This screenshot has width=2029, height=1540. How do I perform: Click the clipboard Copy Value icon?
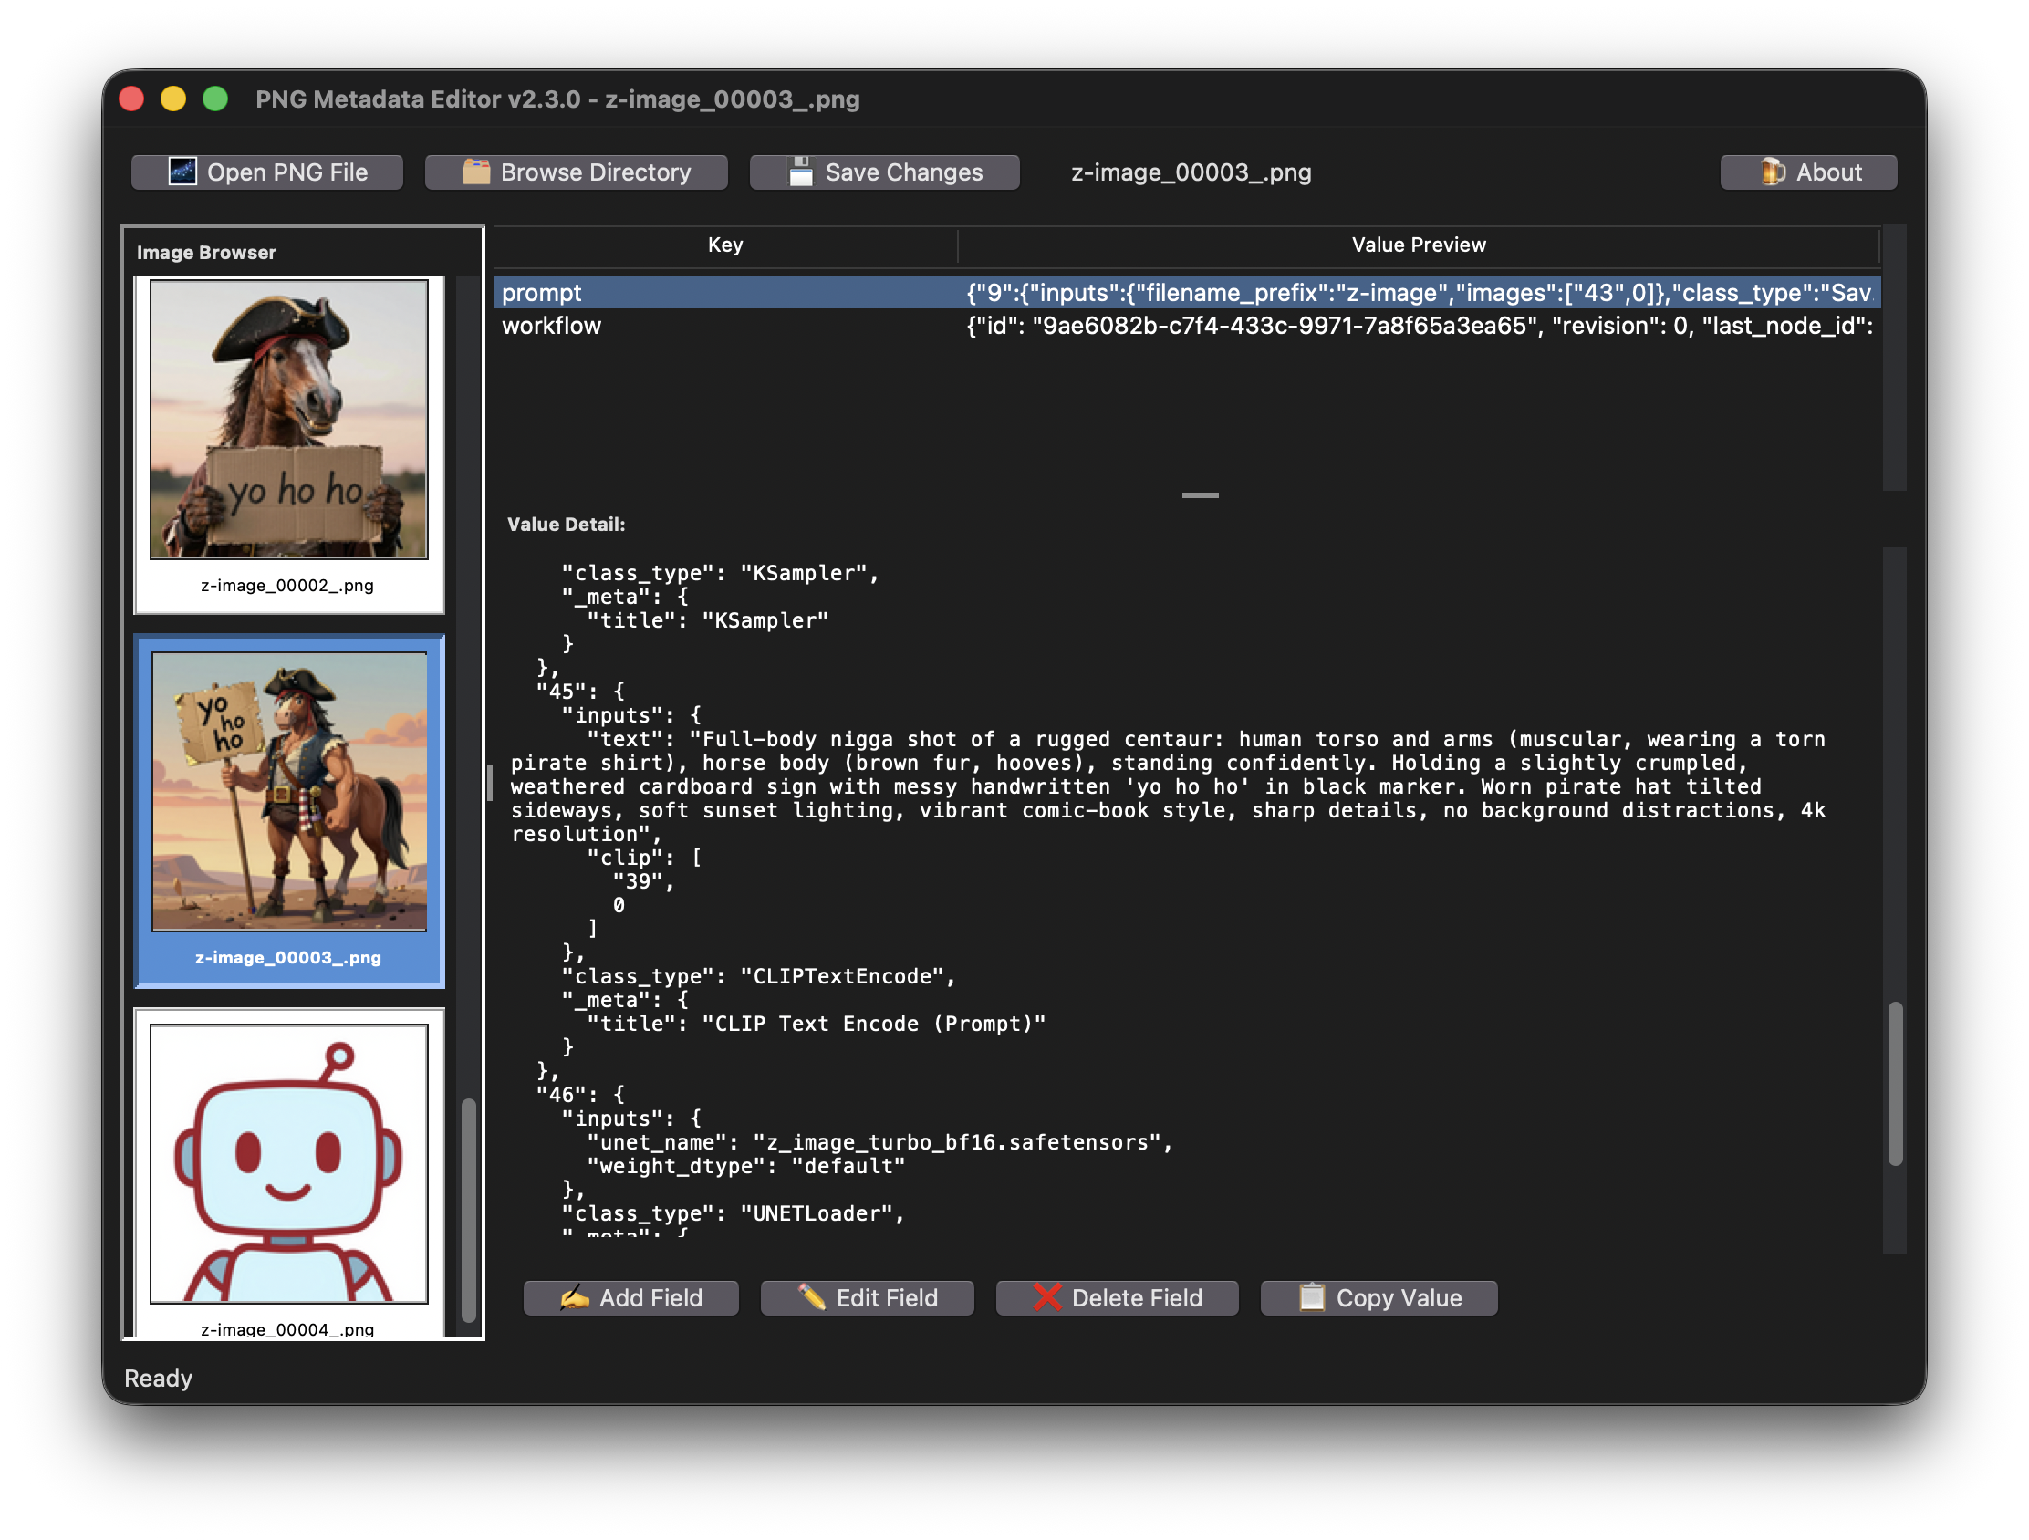click(1312, 1298)
